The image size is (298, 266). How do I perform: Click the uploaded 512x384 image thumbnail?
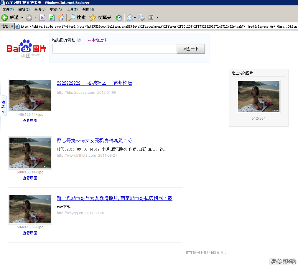click(x=259, y=96)
